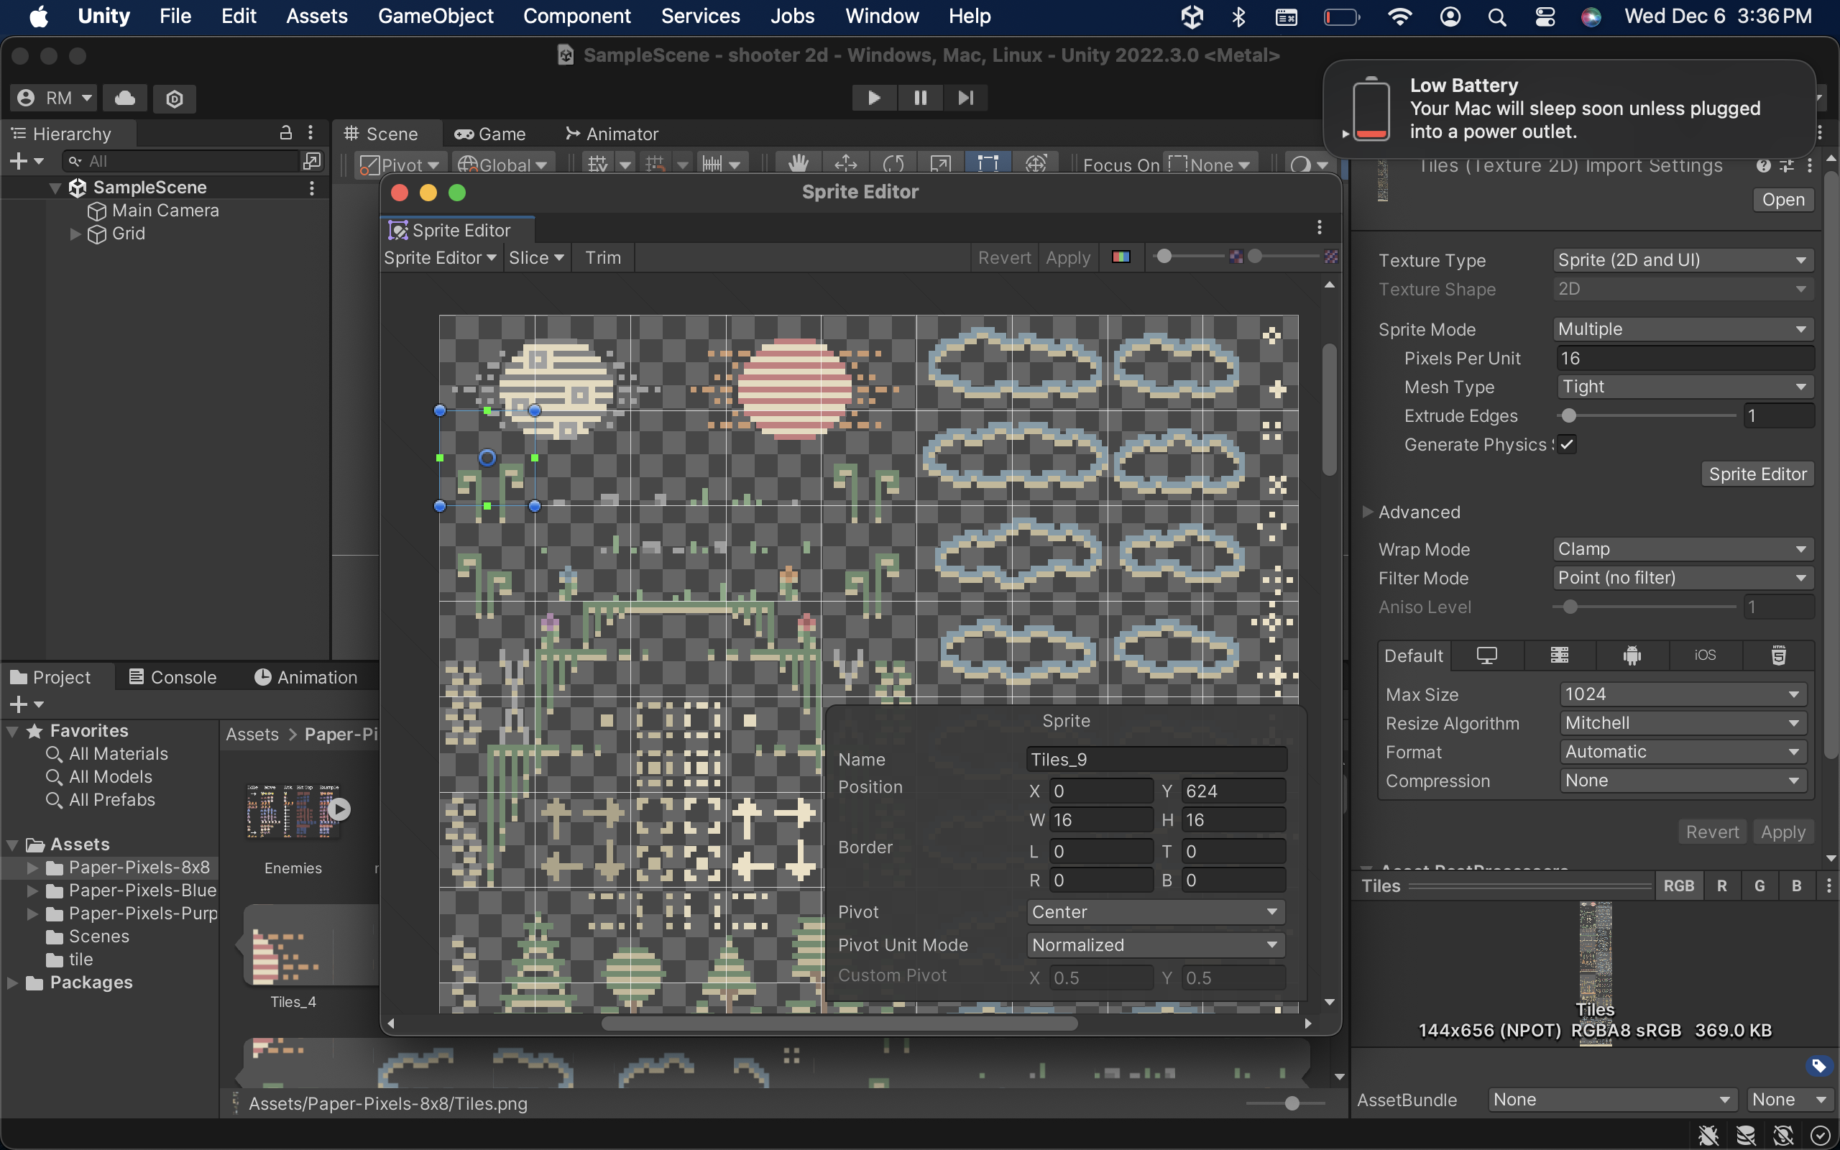Open the sprite Pivot dropdown set to Center
This screenshot has width=1840, height=1150.
1156,912
